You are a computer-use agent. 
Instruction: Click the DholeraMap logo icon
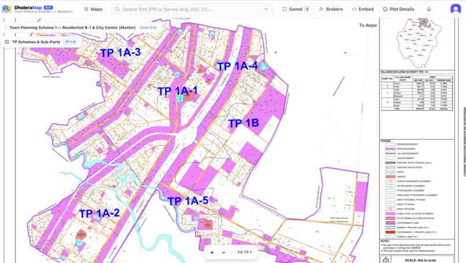[6, 9]
